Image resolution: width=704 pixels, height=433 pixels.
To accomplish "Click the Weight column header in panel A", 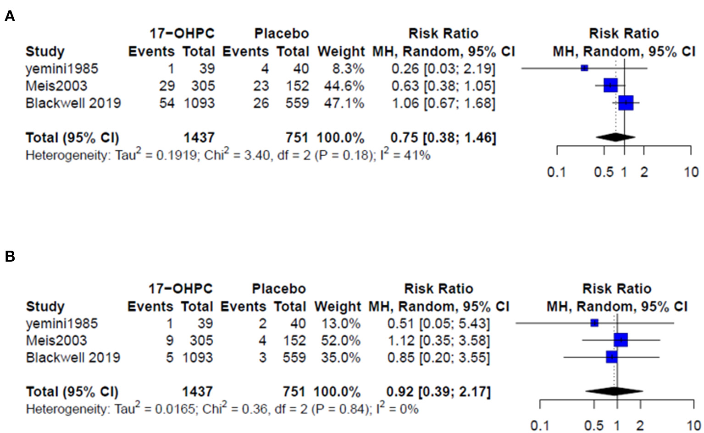I will [x=341, y=51].
